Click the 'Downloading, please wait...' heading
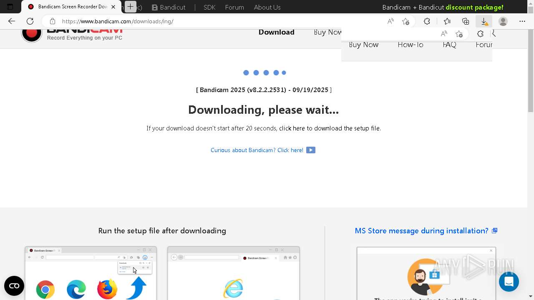Screen dimensions: 534x300 tap(263, 110)
